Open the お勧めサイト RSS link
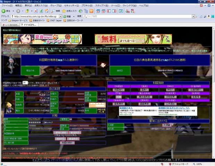This screenshot has width=215, height=166. click(37, 20)
